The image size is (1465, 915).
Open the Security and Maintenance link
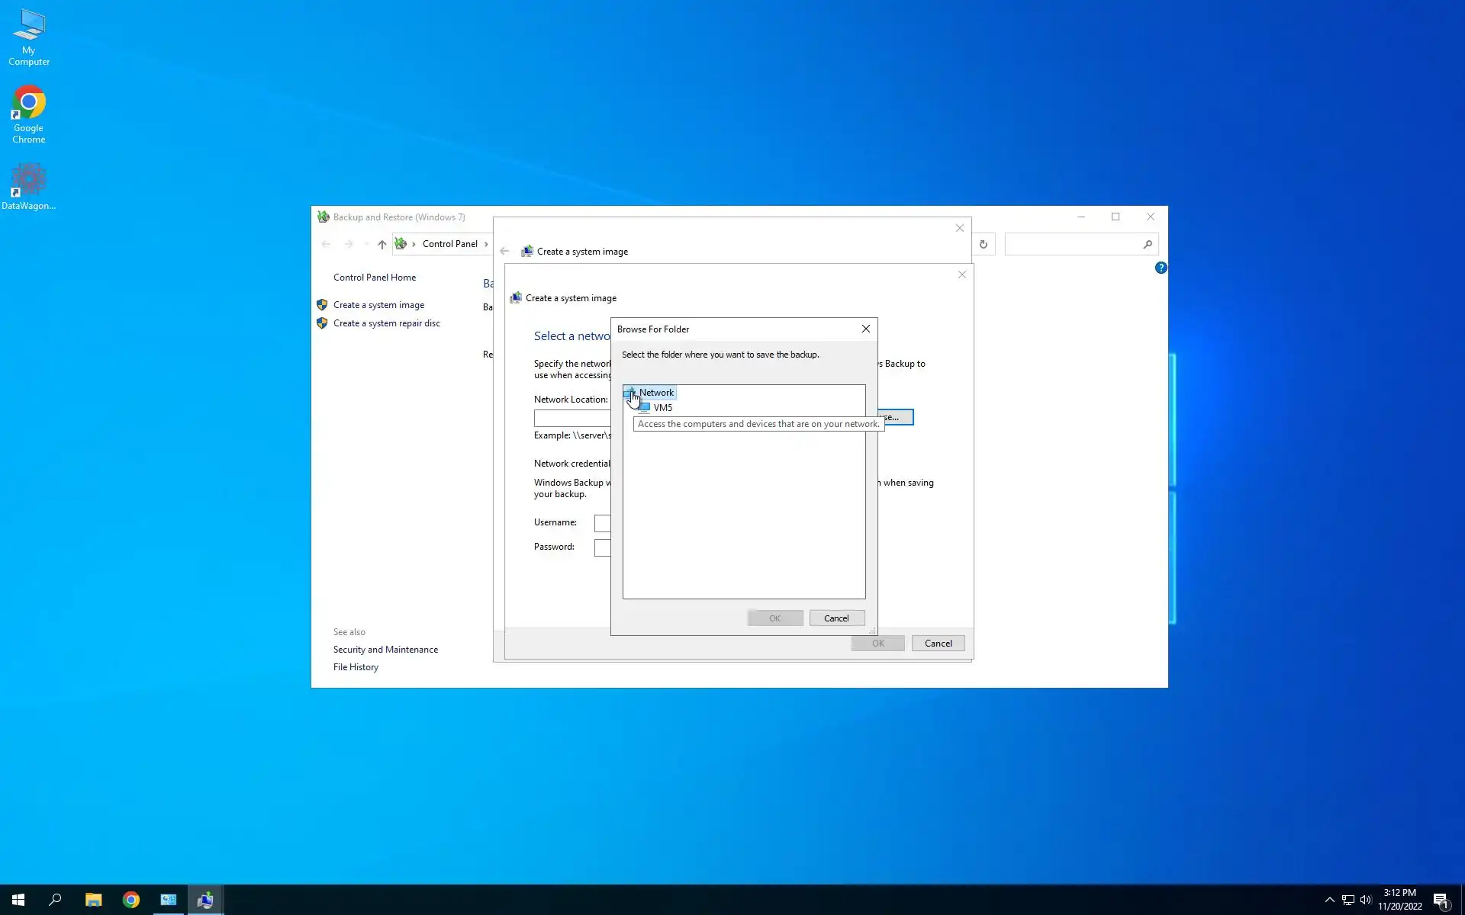[x=385, y=650]
